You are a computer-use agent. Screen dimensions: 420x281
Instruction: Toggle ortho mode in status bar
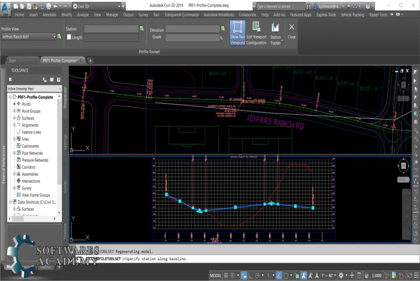251,276
